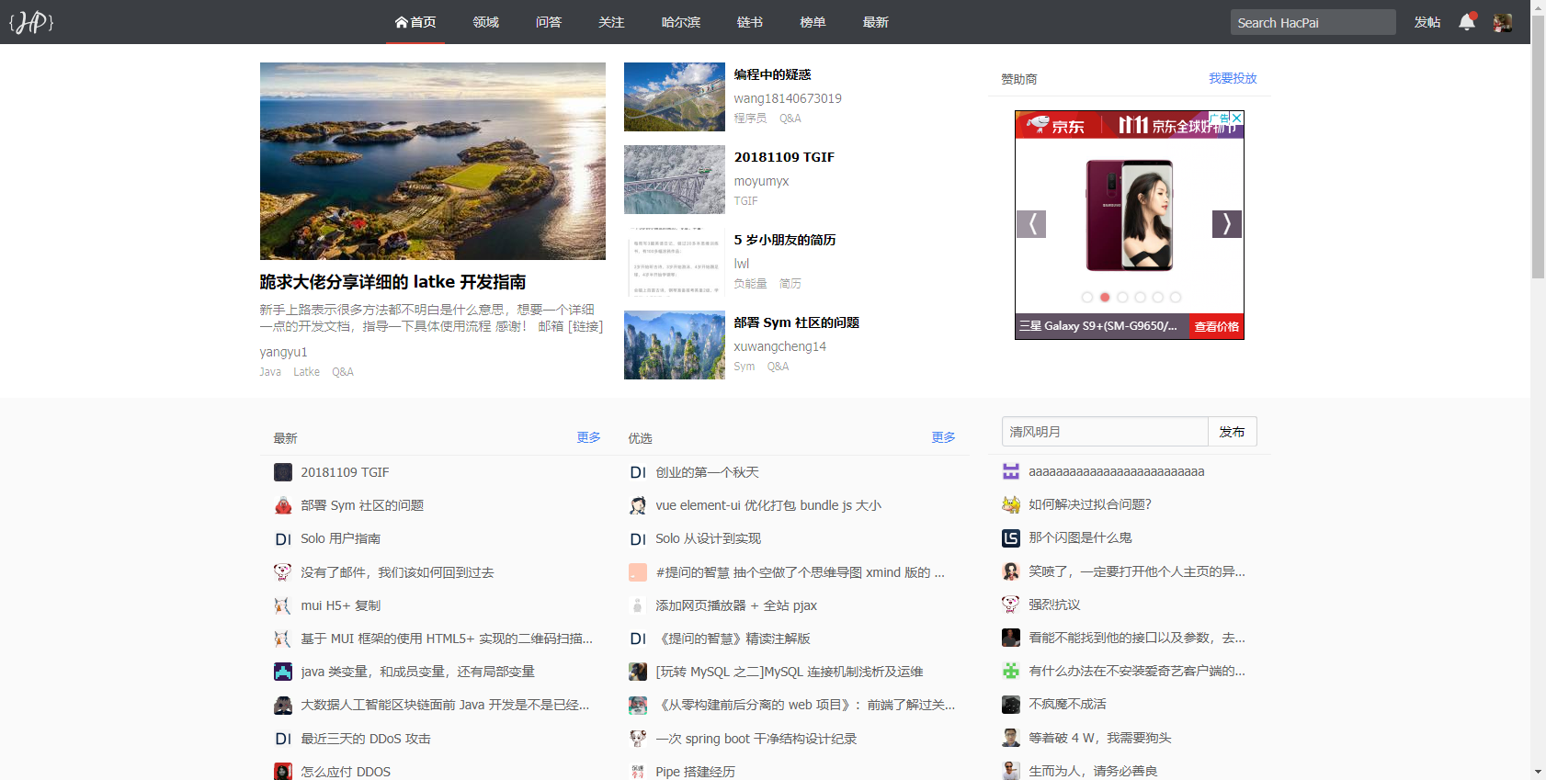Select the first ad carousel dot

pos(1087,298)
